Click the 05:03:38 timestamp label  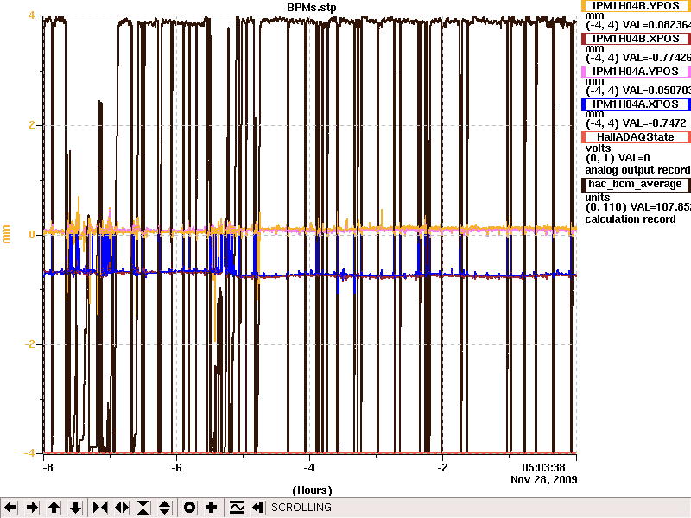543,468
